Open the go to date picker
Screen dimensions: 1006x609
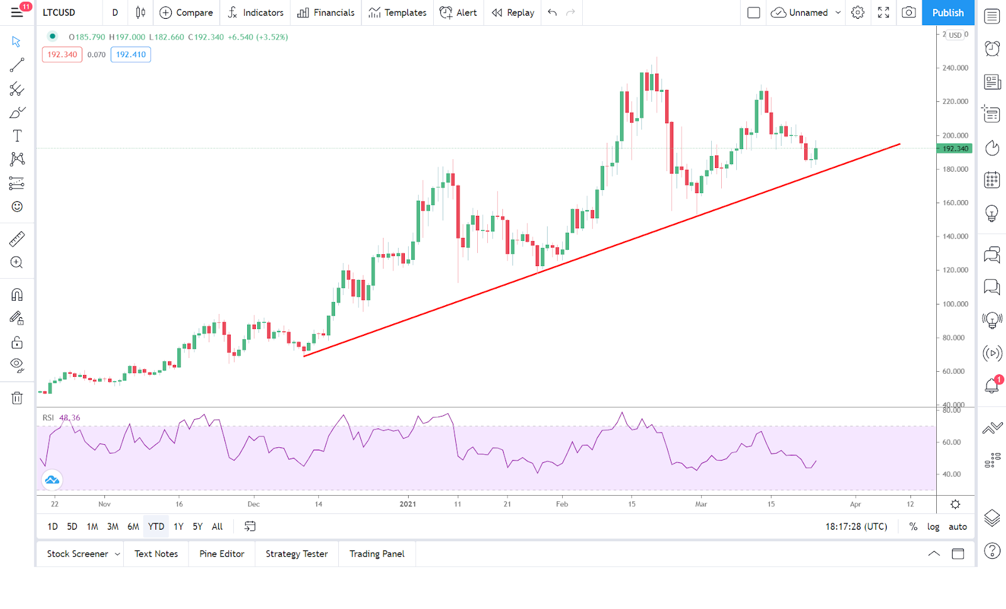pos(250,527)
